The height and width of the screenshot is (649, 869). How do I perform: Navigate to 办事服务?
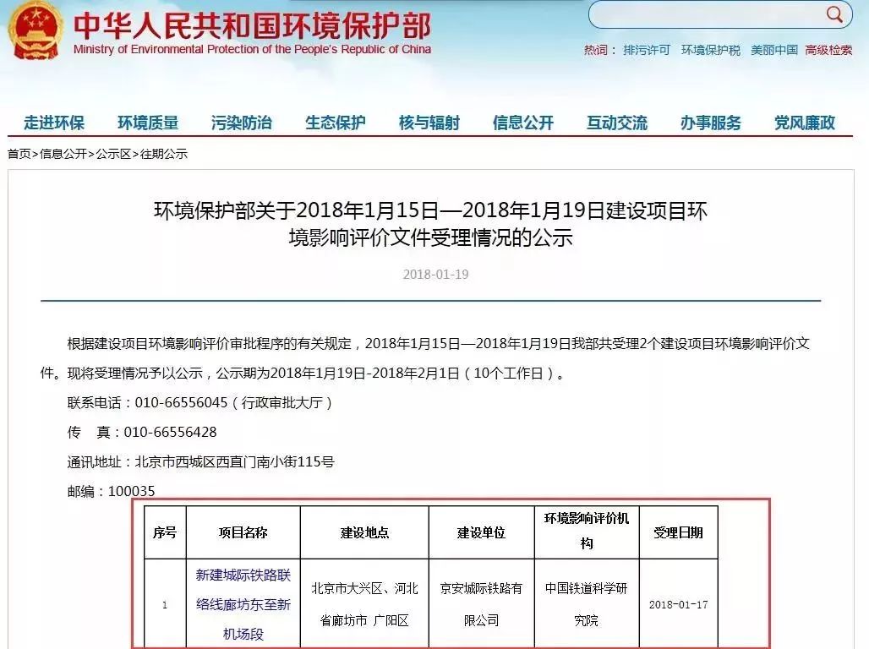coord(711,123)
